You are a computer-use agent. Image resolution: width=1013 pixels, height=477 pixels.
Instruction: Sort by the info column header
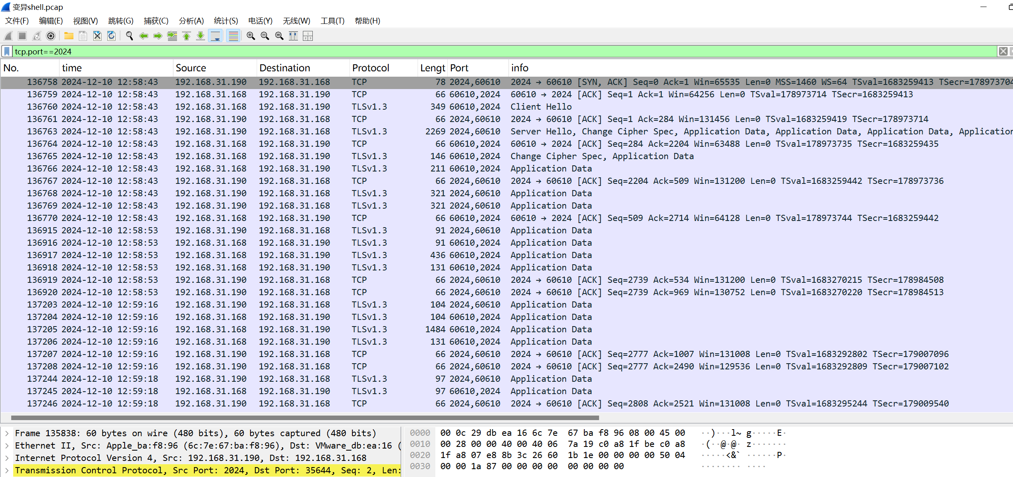(x=760, y=68)
